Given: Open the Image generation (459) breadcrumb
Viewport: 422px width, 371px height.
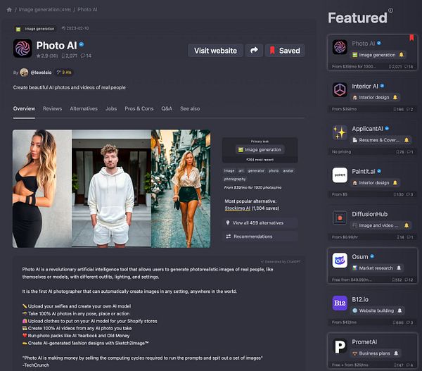Looking at the screenshot, I should click(45, 9).
